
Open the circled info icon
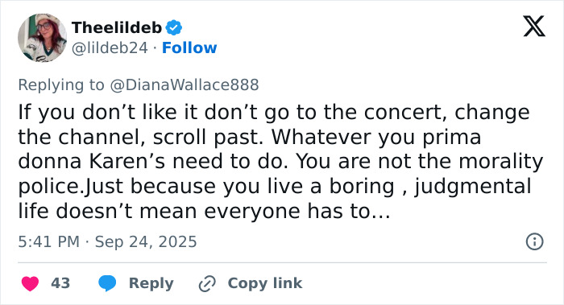pyautogui.click(x=534, y=241)
